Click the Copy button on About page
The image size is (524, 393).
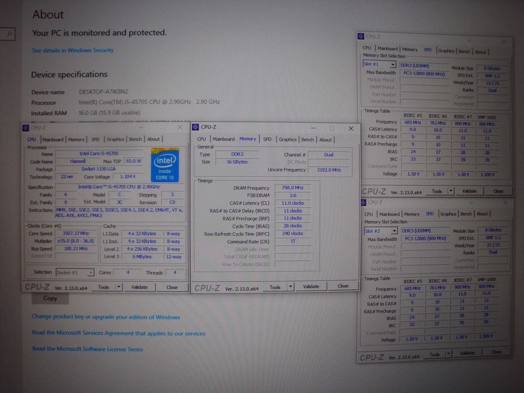point(50,298)
